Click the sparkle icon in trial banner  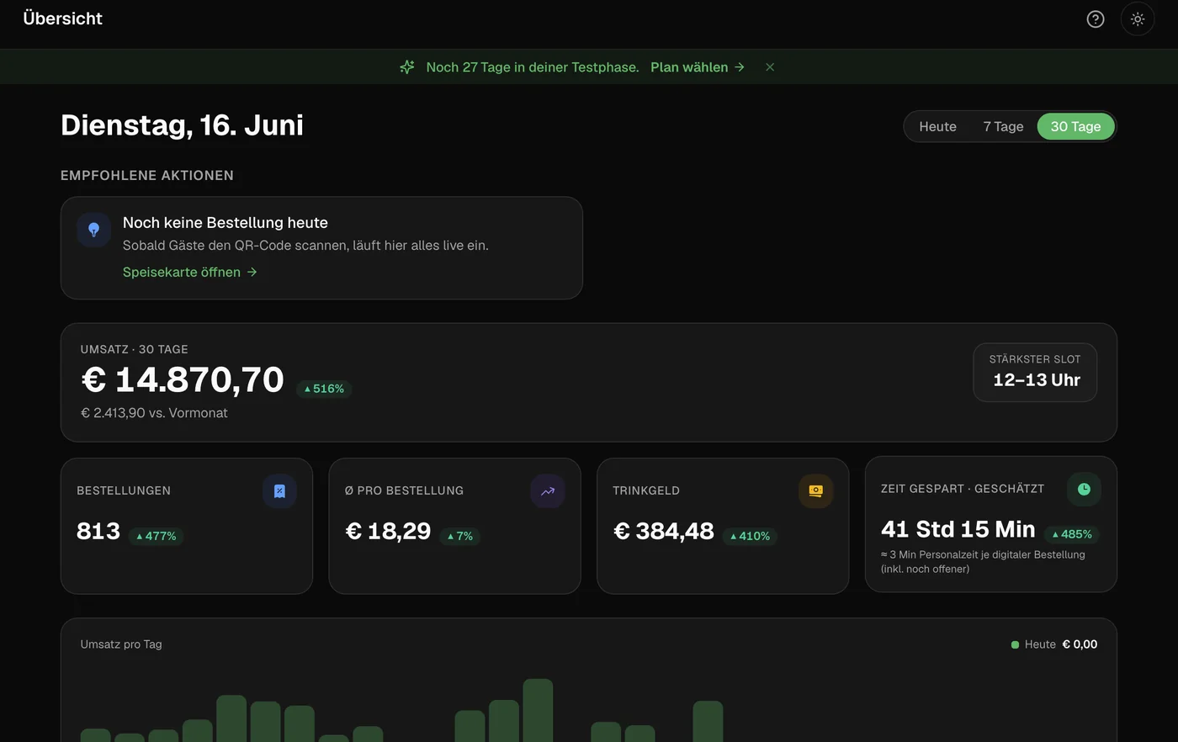tap(407, 67)
